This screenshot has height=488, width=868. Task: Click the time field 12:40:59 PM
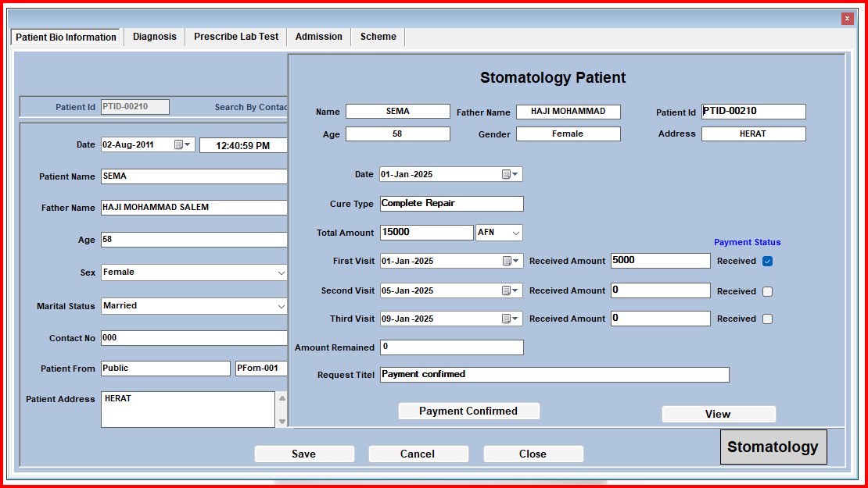point(243,146)
